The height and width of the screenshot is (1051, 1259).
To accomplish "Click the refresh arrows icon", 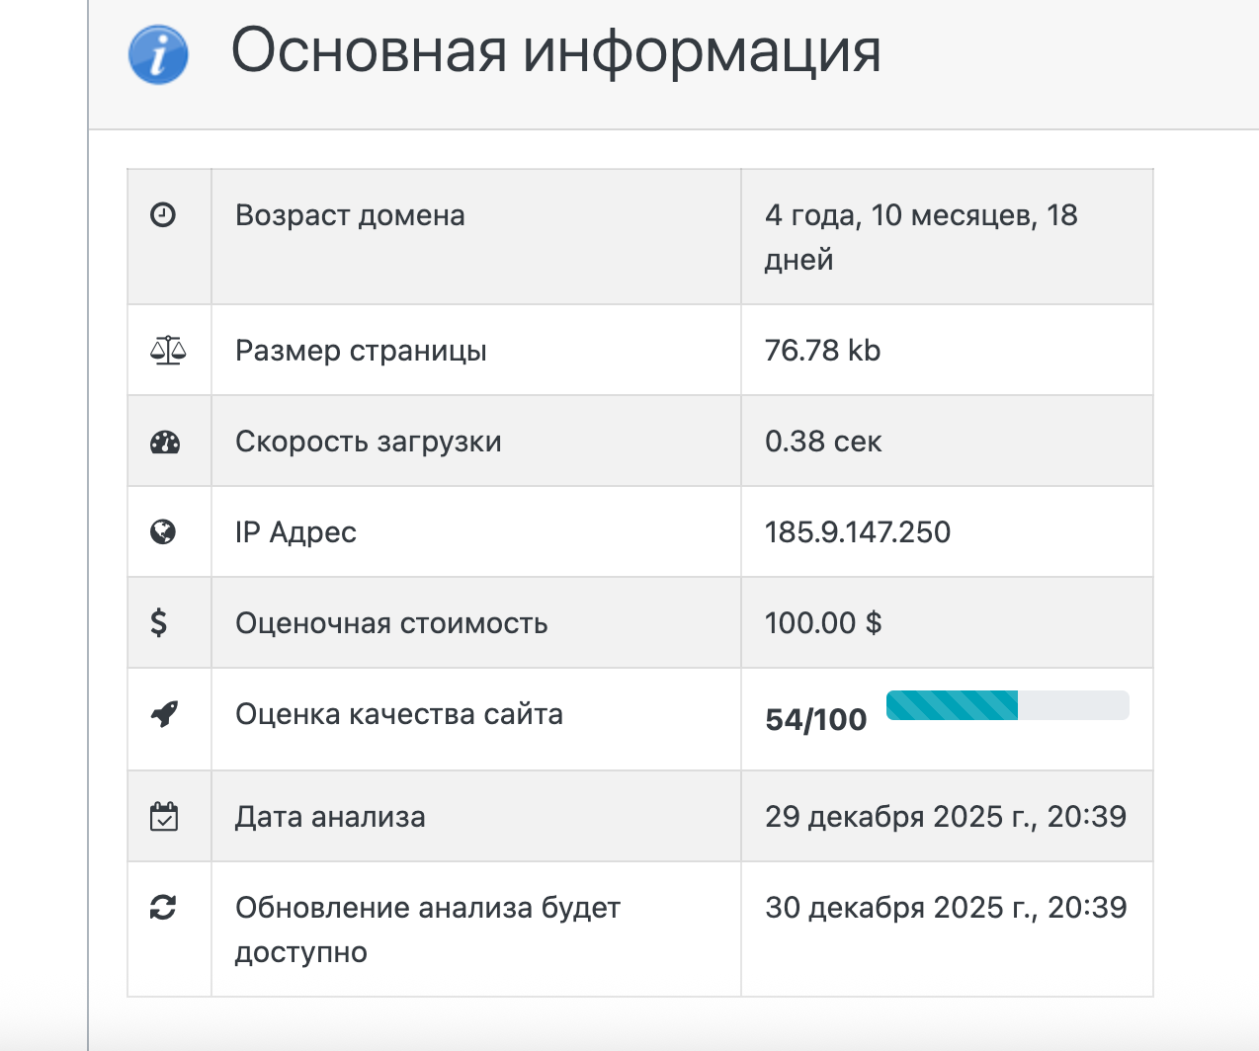I will point(163,907).
